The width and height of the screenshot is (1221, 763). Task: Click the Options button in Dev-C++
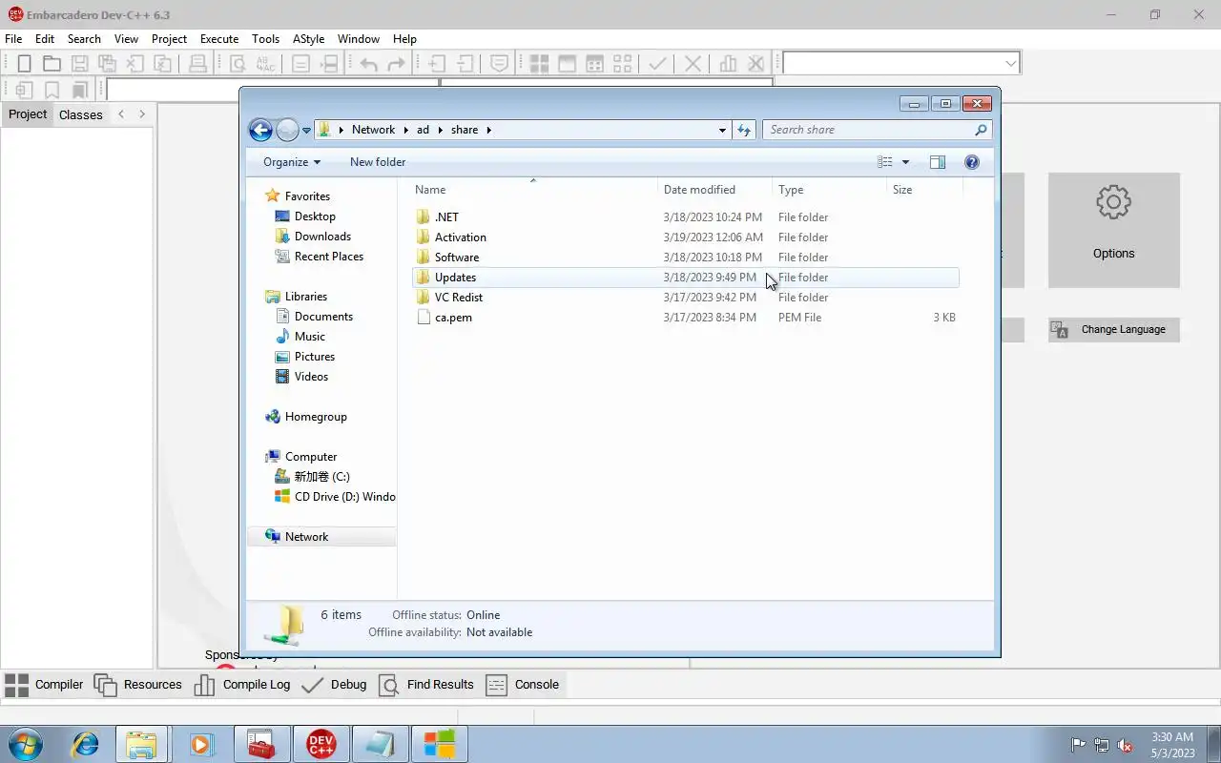[1114, 230]
